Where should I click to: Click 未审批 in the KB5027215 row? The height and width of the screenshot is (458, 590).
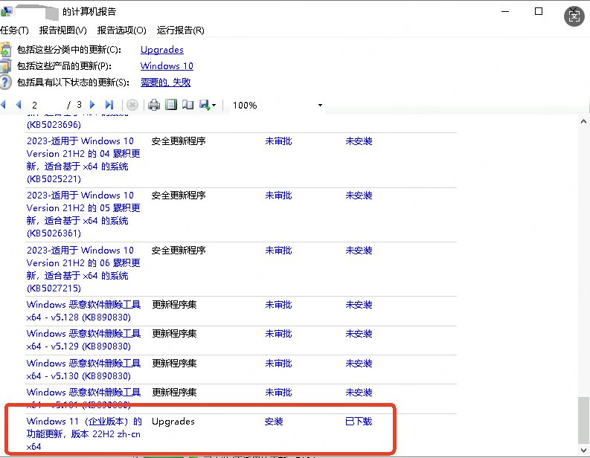278,251
